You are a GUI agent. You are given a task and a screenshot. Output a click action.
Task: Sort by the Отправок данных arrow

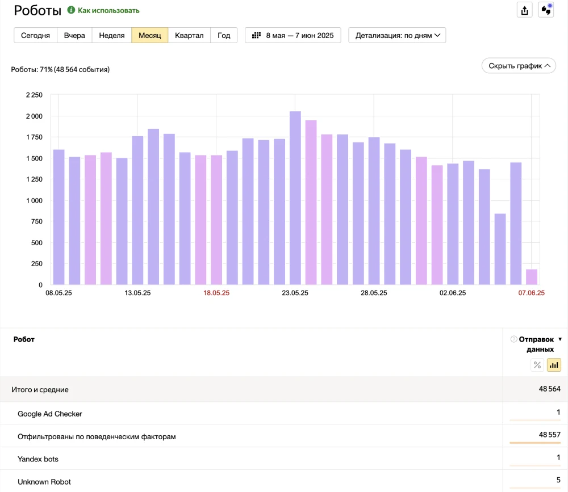[560, 339]
